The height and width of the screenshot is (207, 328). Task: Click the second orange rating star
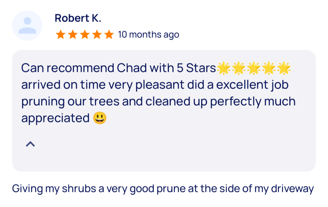pyautogui.click(x=72, y=34)
